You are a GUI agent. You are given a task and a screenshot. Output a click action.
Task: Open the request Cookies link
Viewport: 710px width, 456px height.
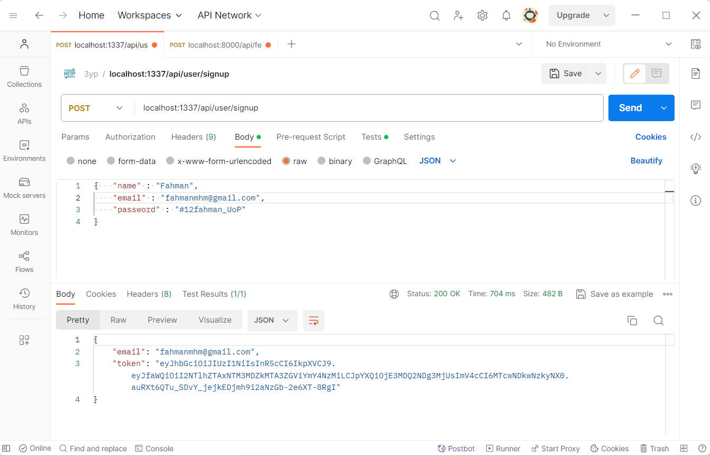point(651,137)
